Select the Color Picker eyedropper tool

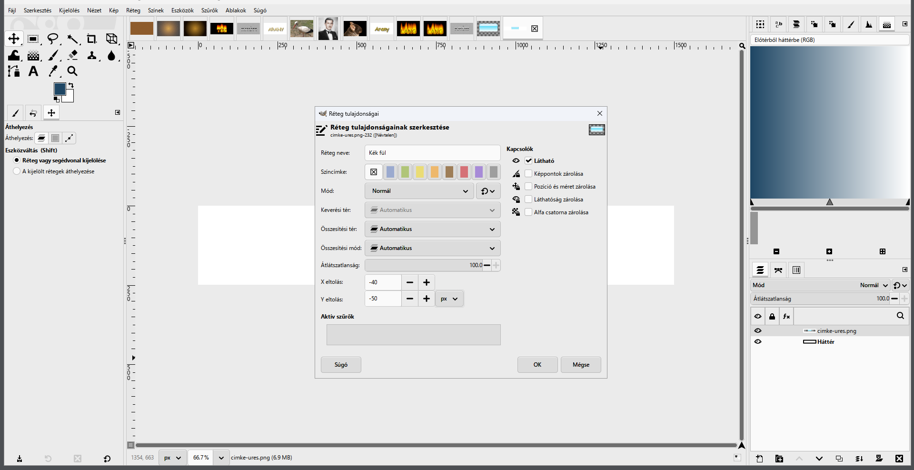click(53, 71)
